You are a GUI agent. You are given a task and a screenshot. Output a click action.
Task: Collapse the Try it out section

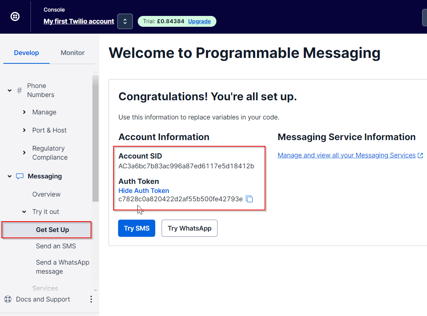[x=24, y=212]
